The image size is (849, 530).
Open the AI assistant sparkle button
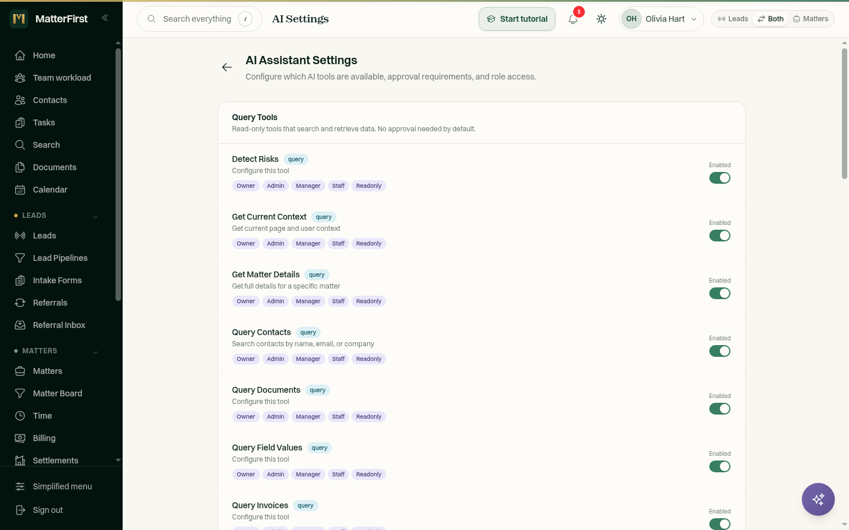[818, 499]
